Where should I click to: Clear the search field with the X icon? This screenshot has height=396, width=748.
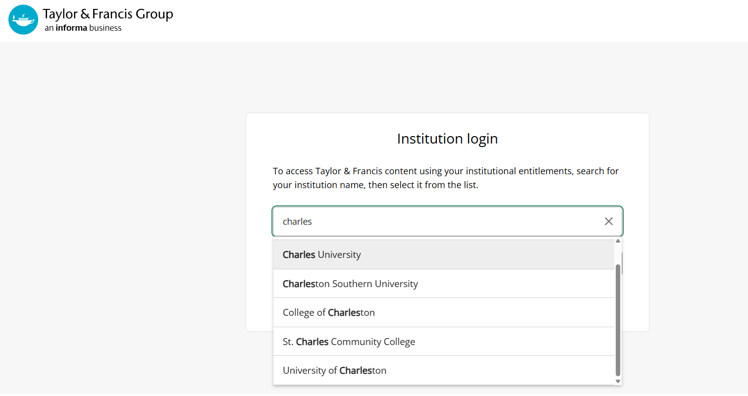609,221
